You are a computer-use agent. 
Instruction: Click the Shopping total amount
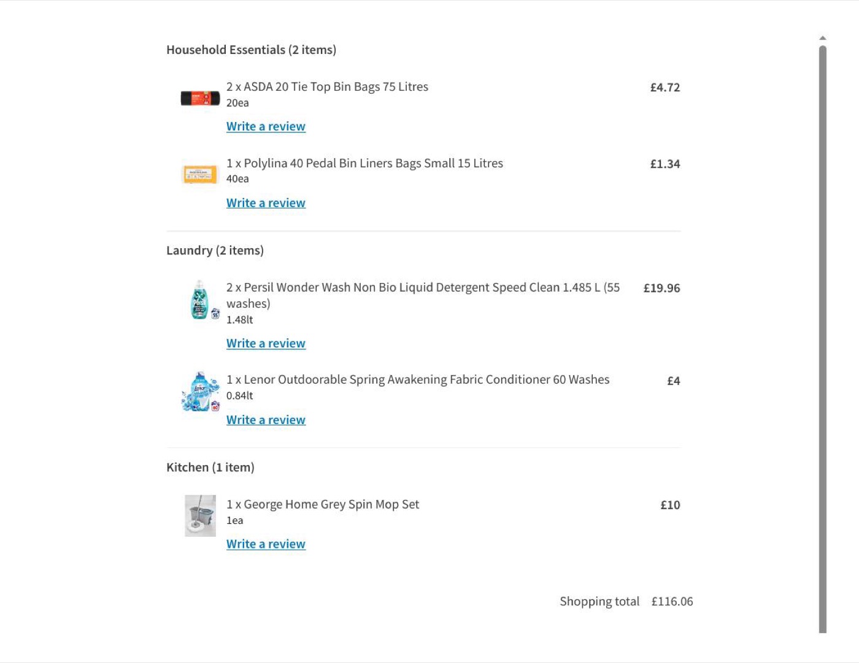pyautogui.click(x=672, y=602)
